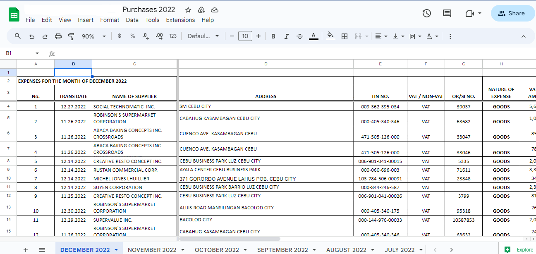Toggle italic formatting
This screenshot has width=536, height=254.
point(286,36)
